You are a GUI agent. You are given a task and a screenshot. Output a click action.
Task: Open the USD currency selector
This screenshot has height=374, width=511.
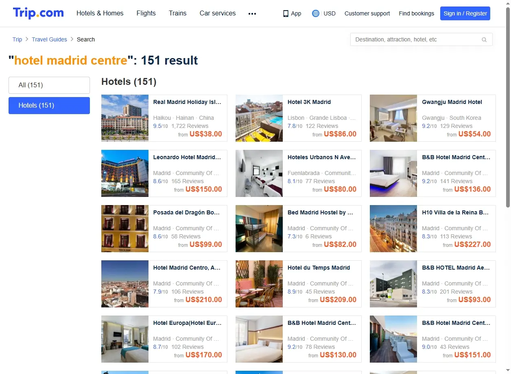coord(330,13)
